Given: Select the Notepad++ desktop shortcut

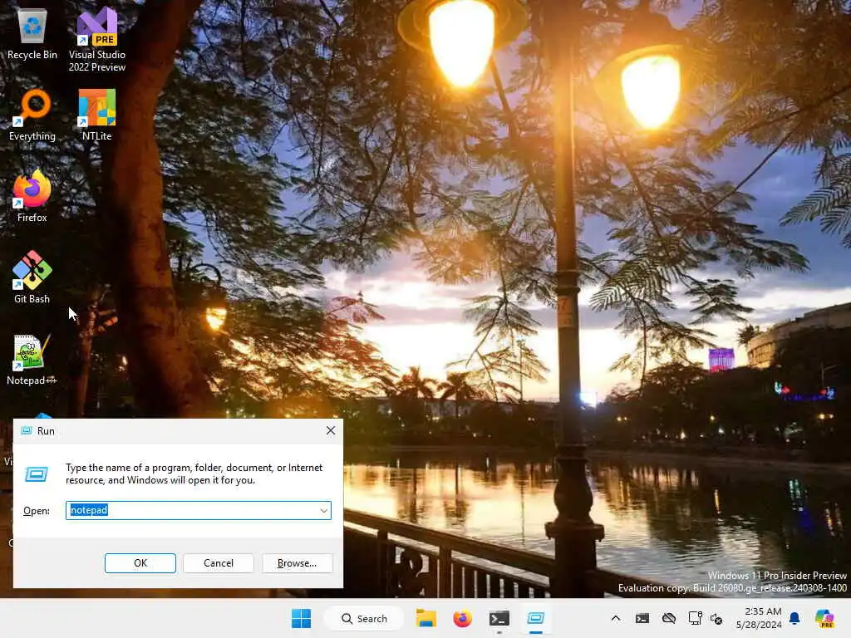Looking at the screenshot, I should [x=32, y=359].
